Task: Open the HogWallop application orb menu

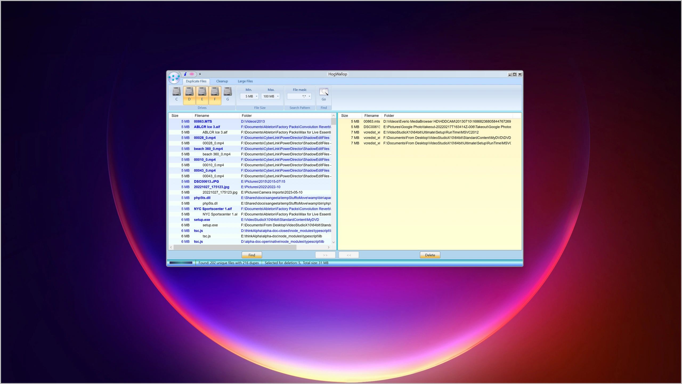Action: tap(174, 78)
